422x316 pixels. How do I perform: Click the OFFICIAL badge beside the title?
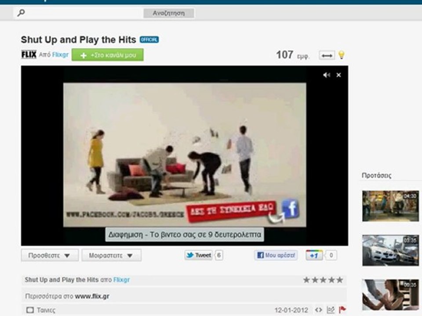click(149, 40)
